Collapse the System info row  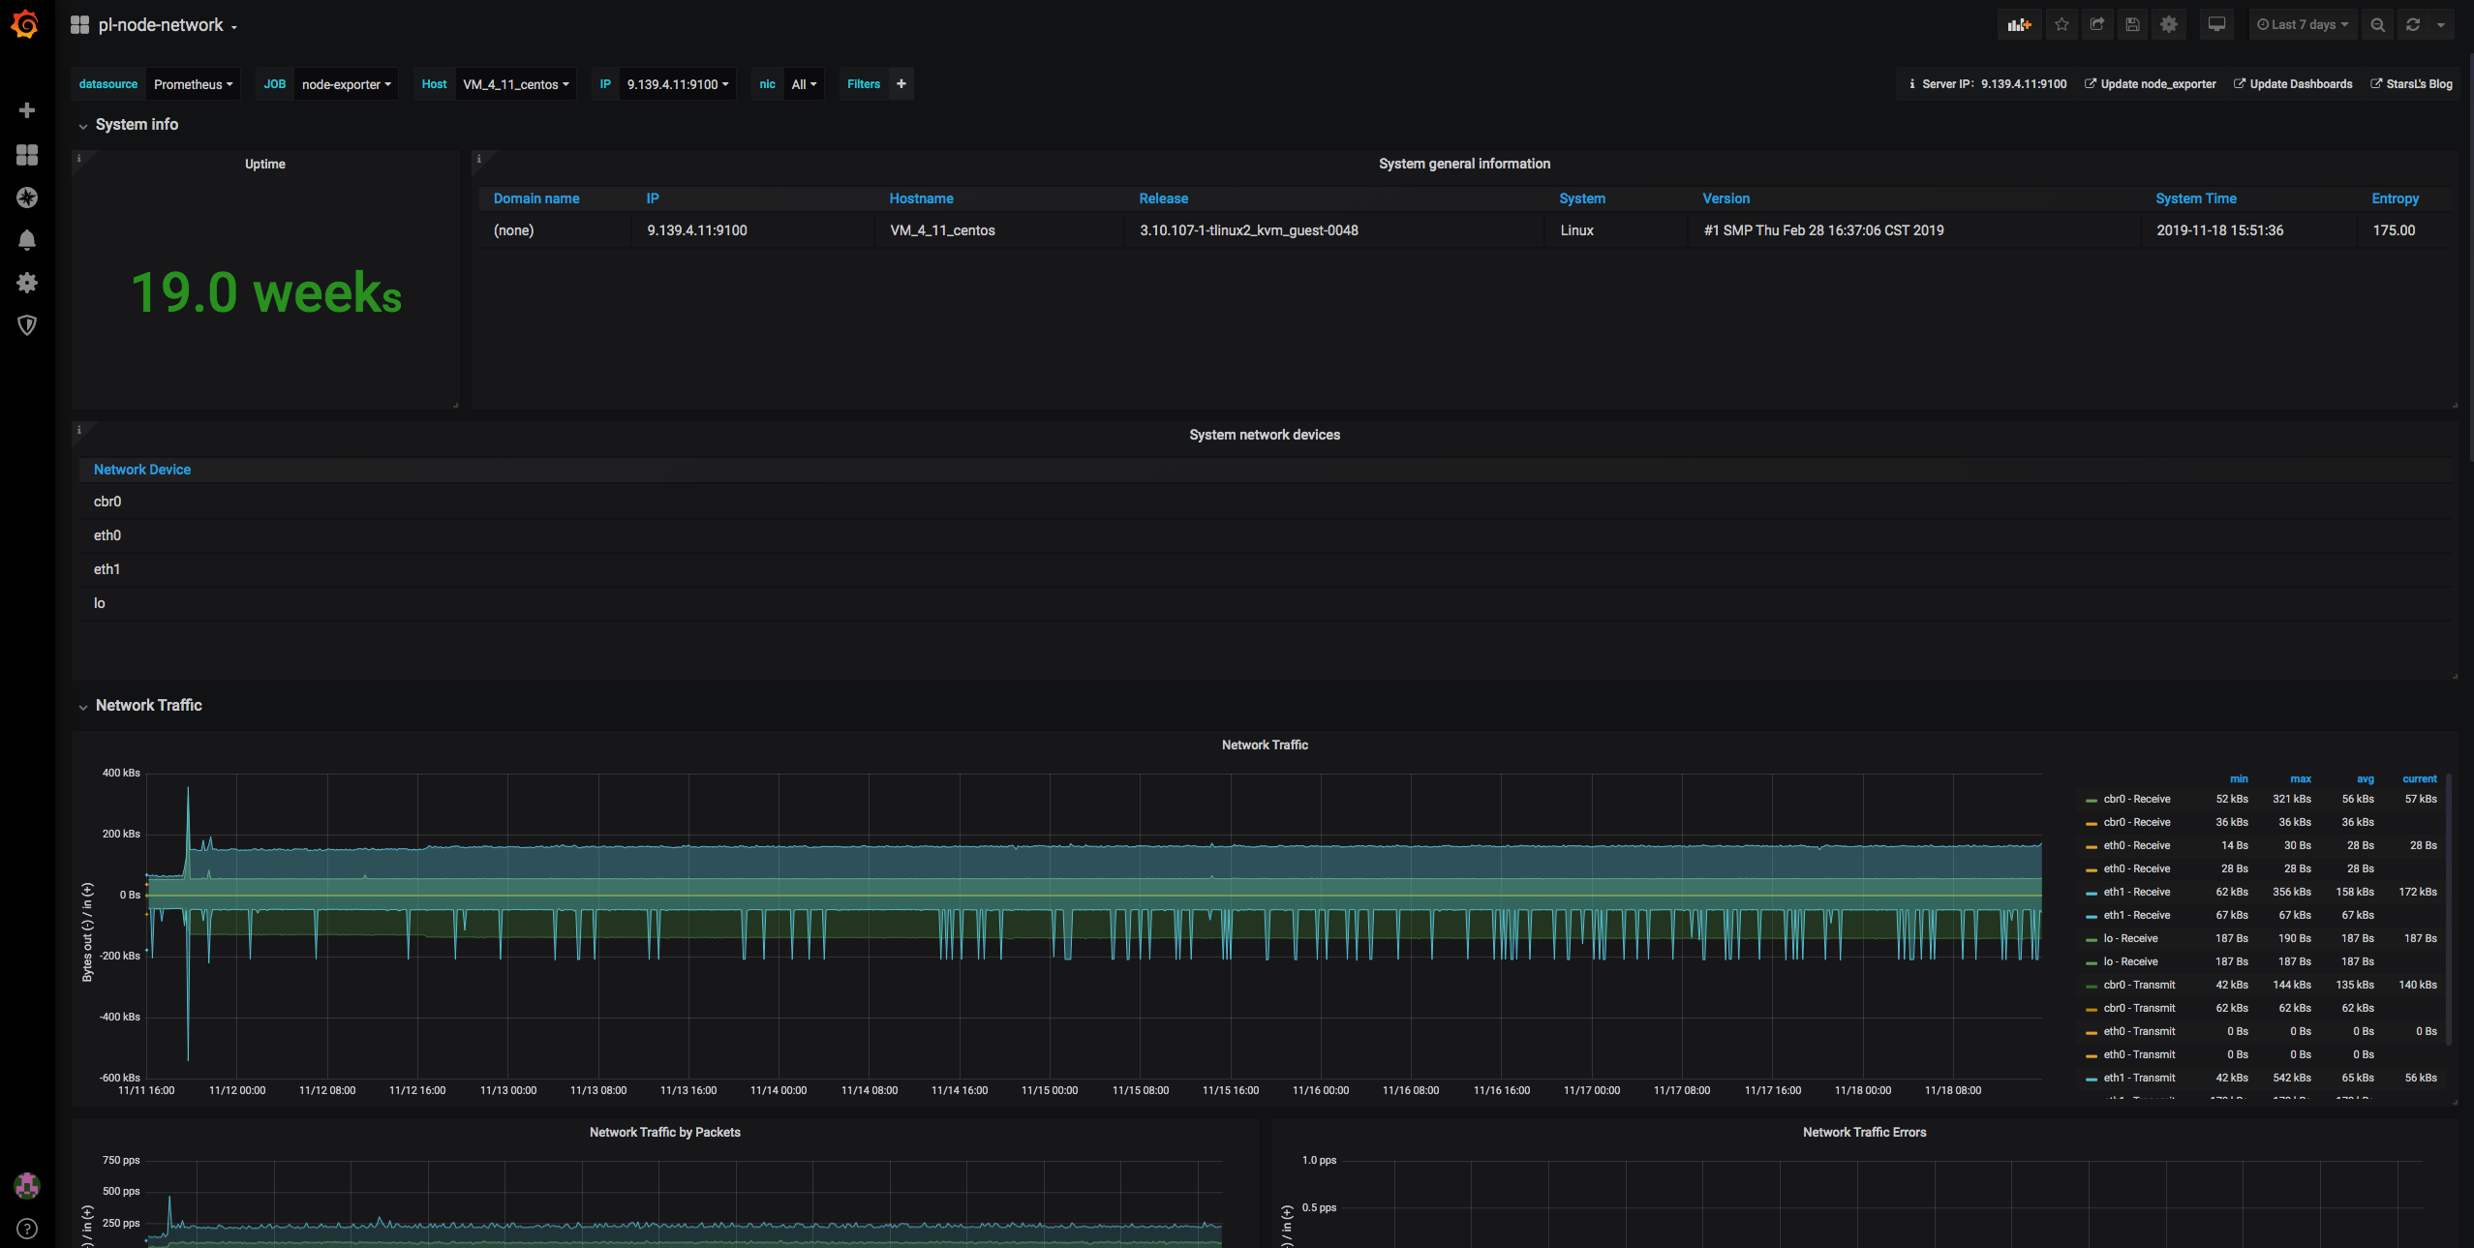coord(137,124)
